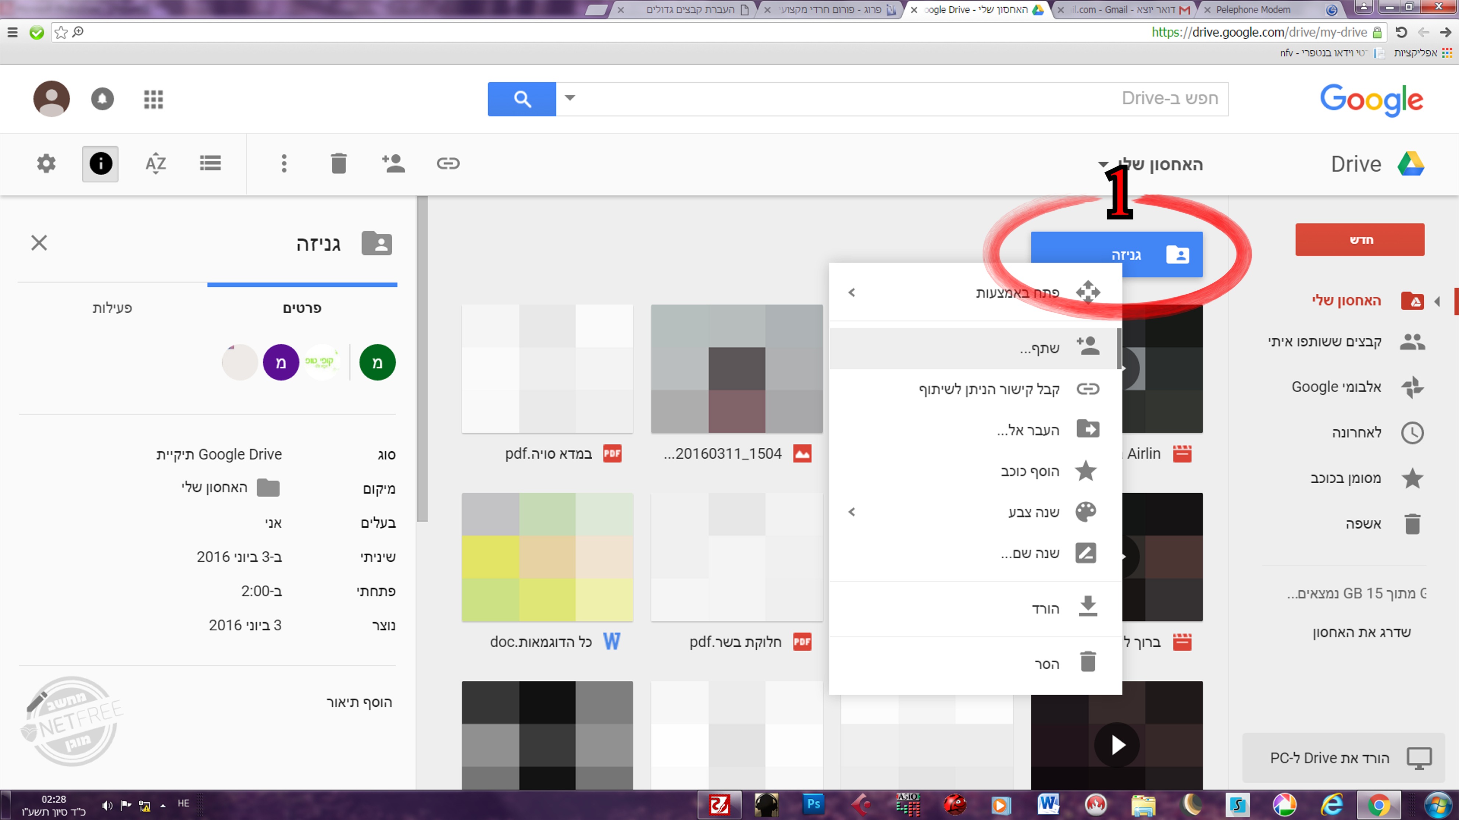The image size is (1459, 820).
Task: Close the details panel with X
Action: (39, 243)
